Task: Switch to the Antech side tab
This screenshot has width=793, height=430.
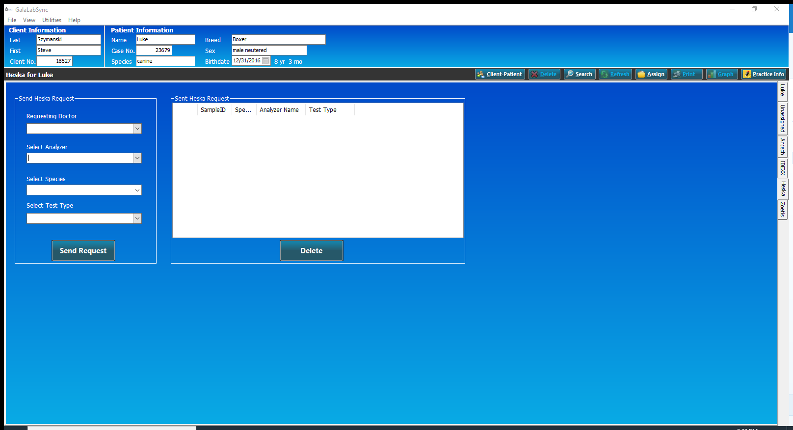Action: click(783, 147)
